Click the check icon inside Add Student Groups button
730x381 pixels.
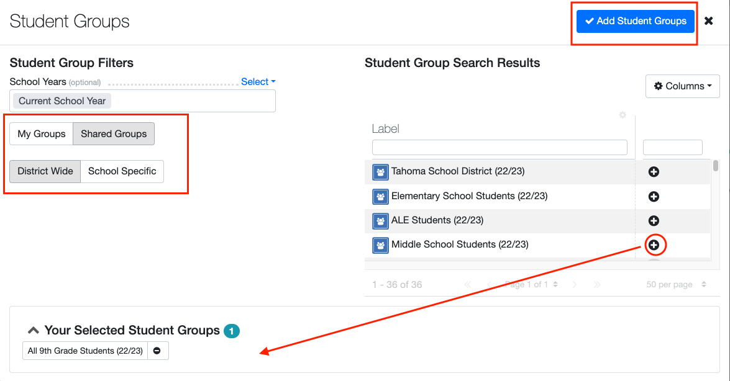[588, 21]
